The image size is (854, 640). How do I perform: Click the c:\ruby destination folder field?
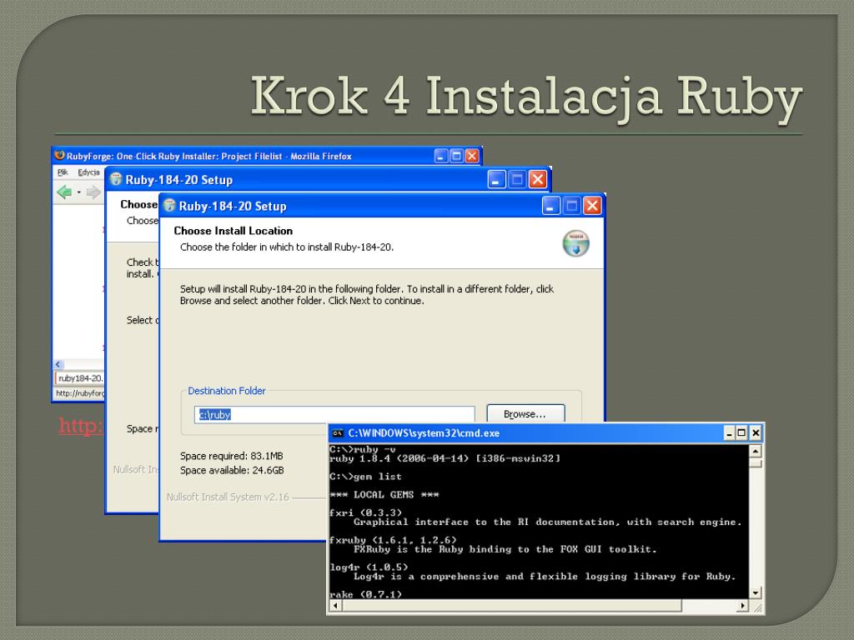334,415
